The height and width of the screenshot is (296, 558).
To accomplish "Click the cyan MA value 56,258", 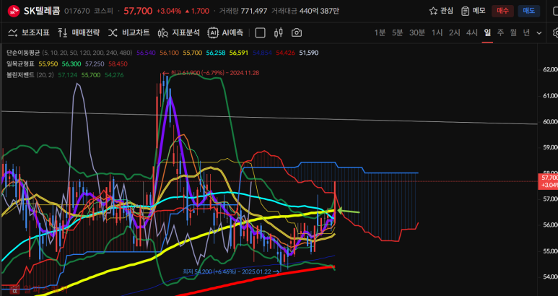I will click(216, 53).
